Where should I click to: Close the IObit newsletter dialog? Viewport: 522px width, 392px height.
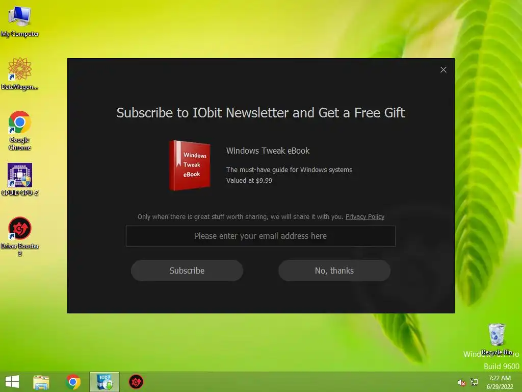click(443, 69)
